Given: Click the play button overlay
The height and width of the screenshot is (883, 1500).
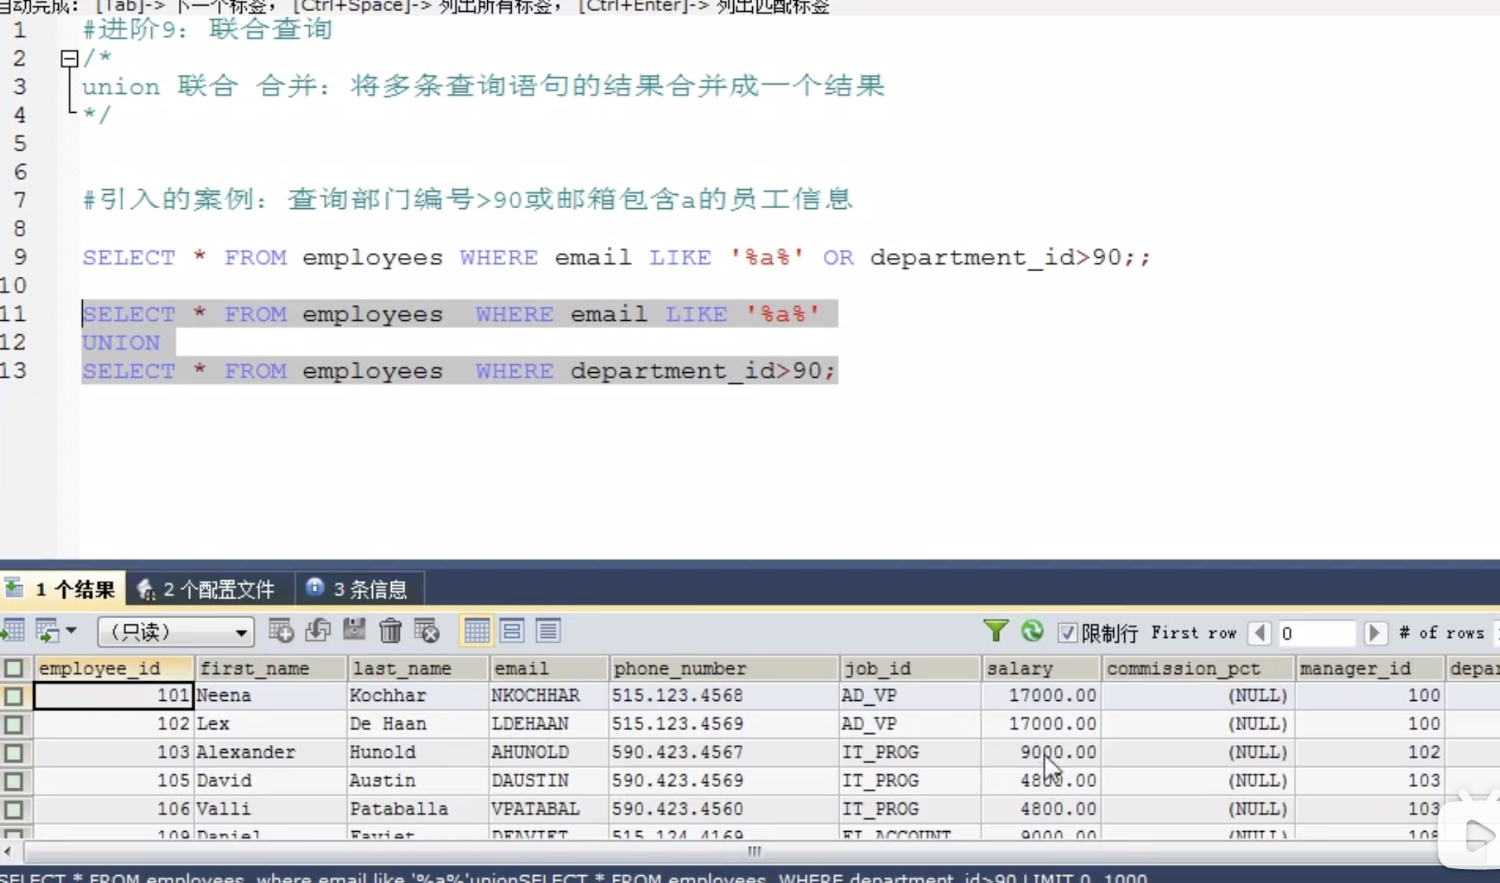Looking at the screenshot, I should [x=1477, y=835].
